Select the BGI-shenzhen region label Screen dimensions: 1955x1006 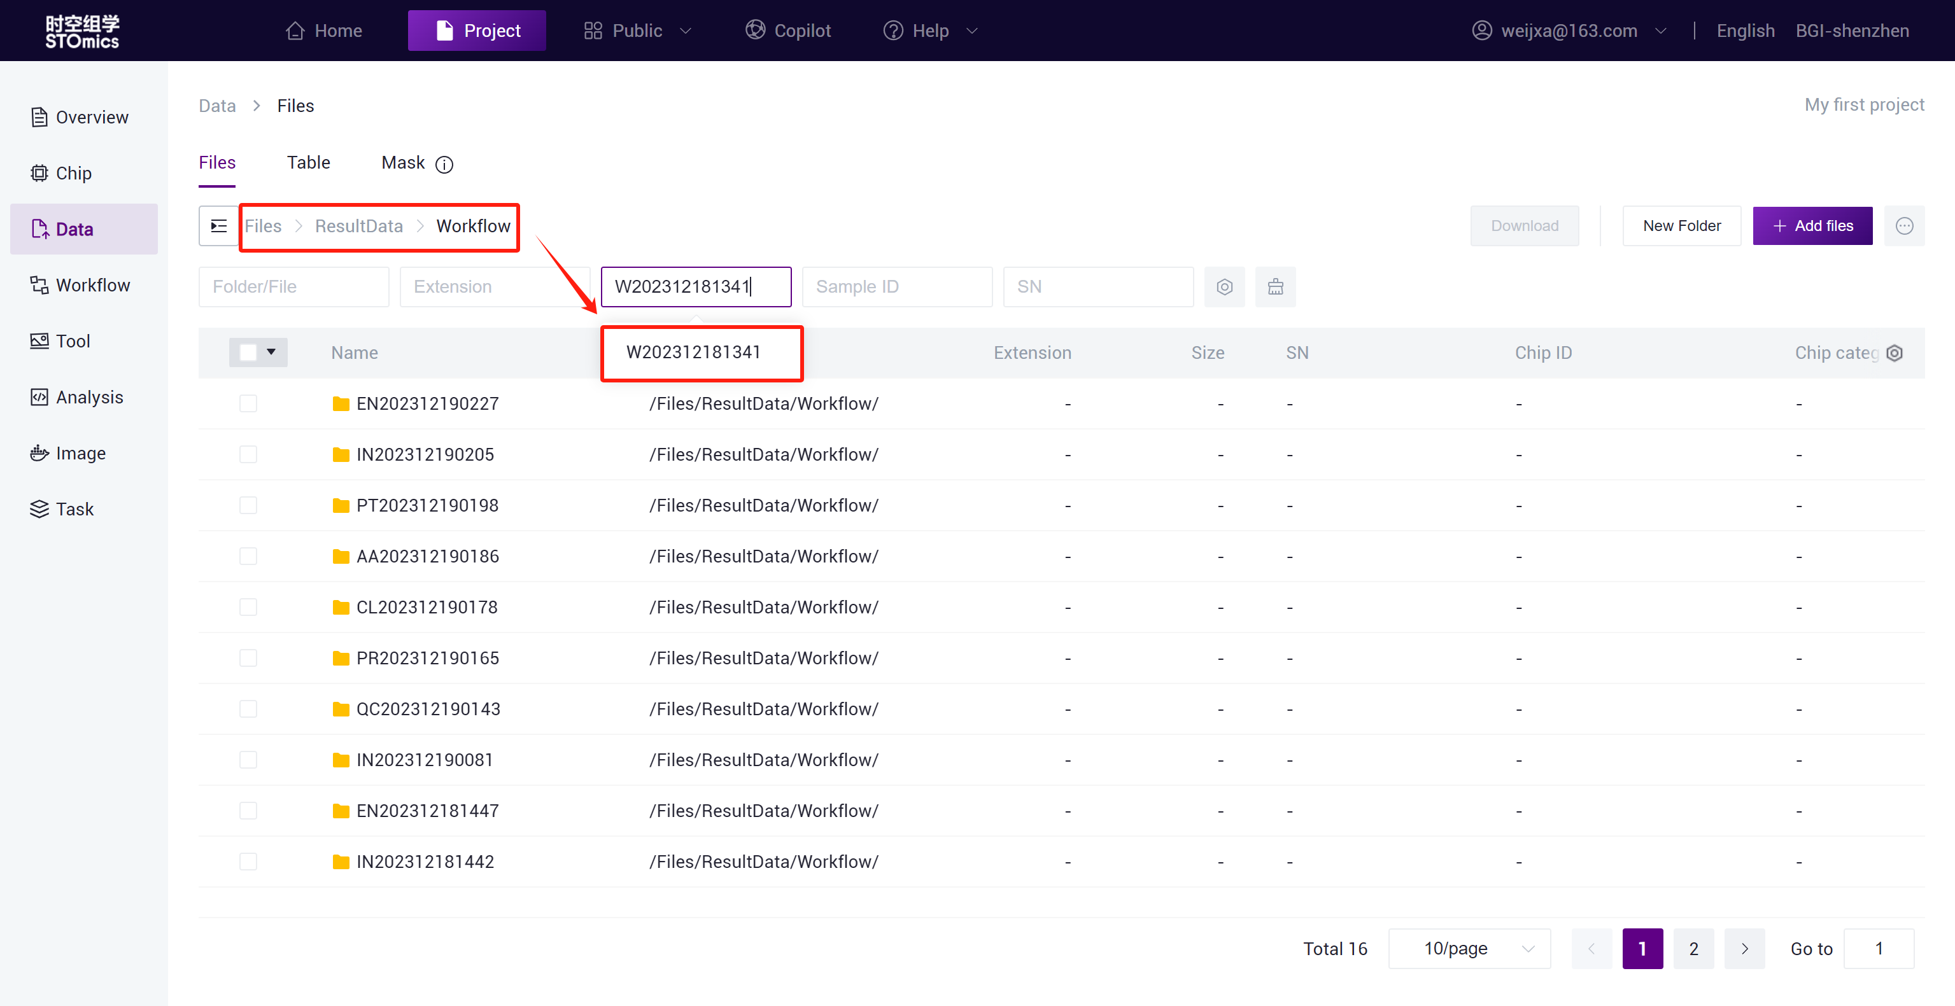tap(1852, 31)
